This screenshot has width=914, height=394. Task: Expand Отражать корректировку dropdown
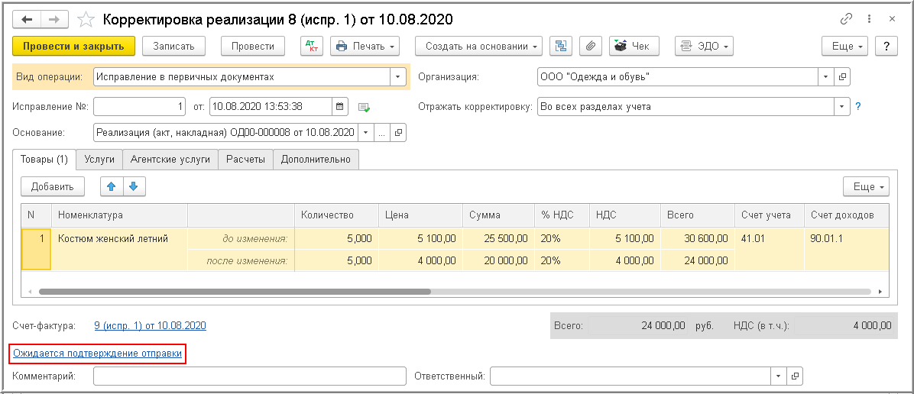(842, 106)
